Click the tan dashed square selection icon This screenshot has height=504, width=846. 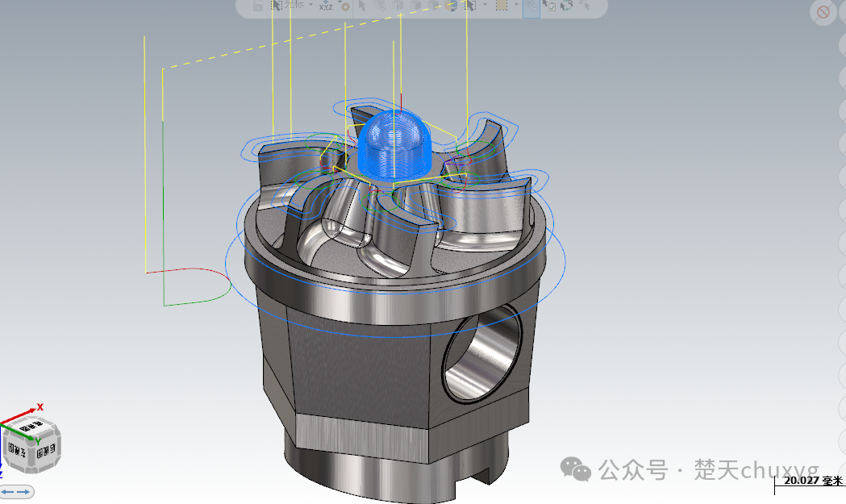tap(502, 5)
